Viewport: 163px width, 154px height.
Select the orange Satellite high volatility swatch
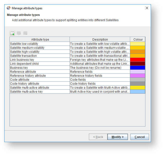[x=137, y=52]
